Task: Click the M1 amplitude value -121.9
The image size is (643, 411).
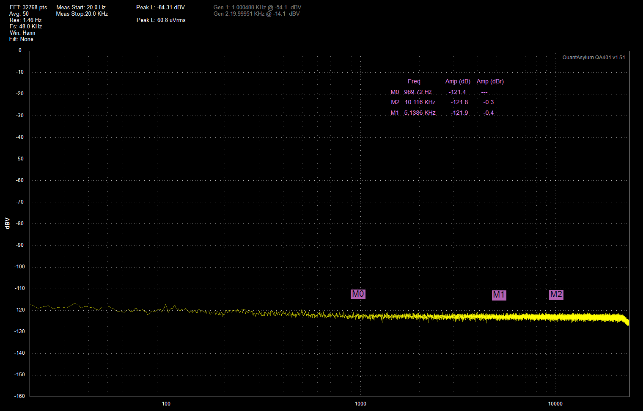Action: 459,113
